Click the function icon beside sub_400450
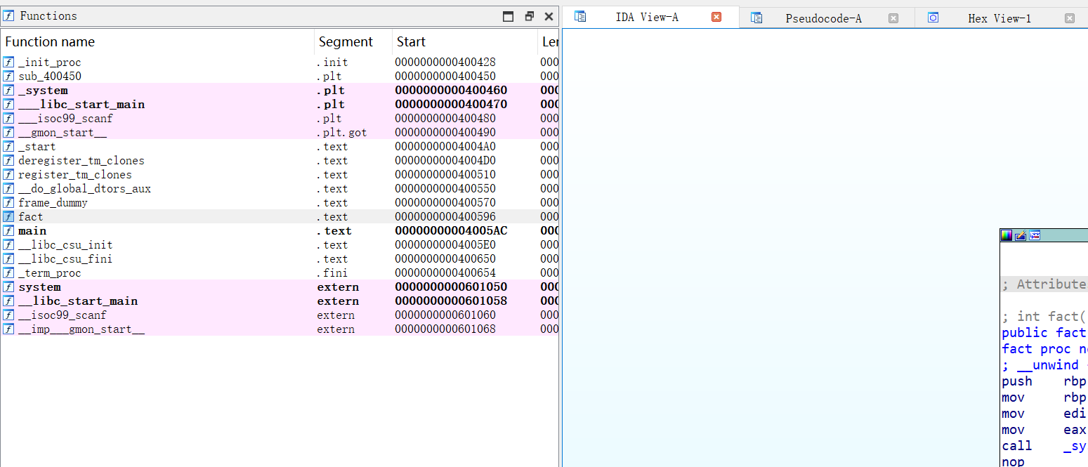The width and height of the screenshot is (1088, 467). 8,77
